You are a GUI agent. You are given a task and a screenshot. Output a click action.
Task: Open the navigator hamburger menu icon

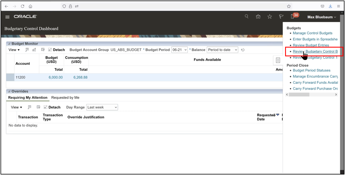coord(7,16)
